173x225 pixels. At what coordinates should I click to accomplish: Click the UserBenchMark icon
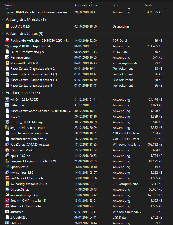point(7,150)
